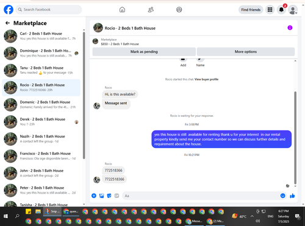Screen dimensions: 305x226
Task: Open the emoji picker smiley
Action: (x=282, y=196)
